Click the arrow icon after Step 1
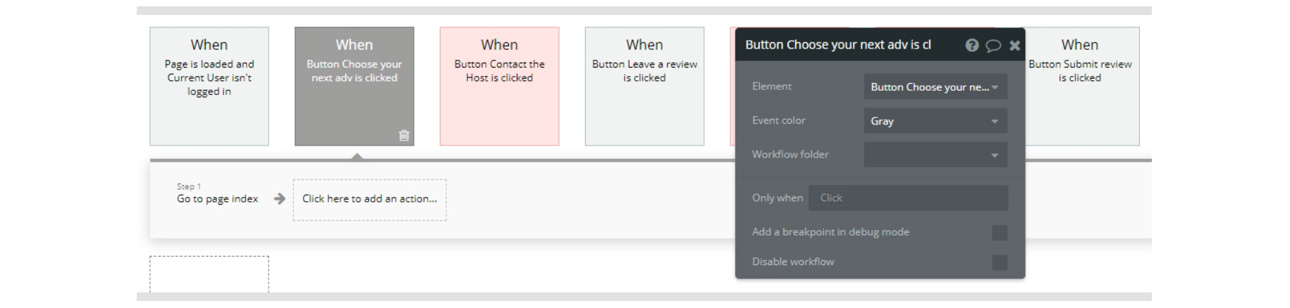This screenshot has height=308, width=1290. (x=280, y=199)
